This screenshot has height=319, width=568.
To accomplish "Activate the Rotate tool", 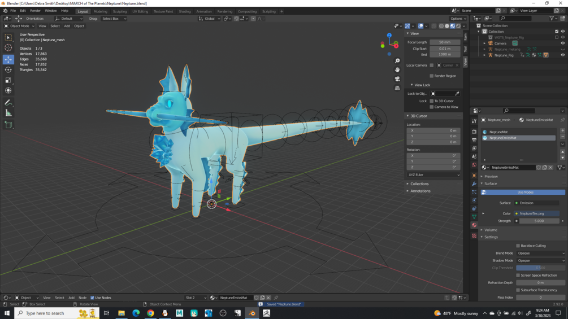I will pyautogui.click(x=8, y=69).
